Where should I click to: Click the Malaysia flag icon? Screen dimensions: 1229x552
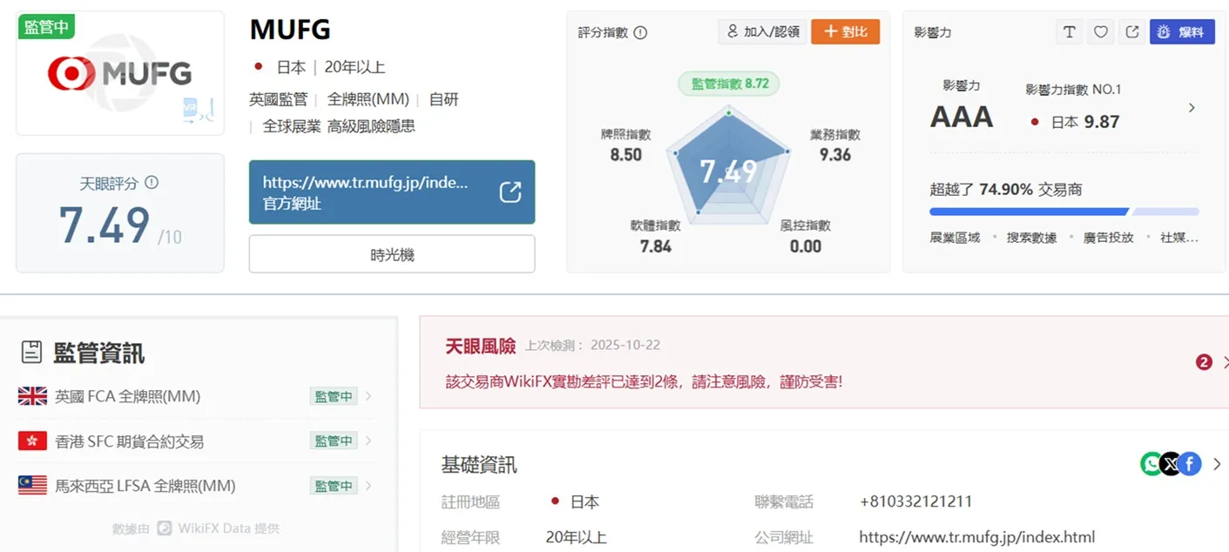(32, 486)
